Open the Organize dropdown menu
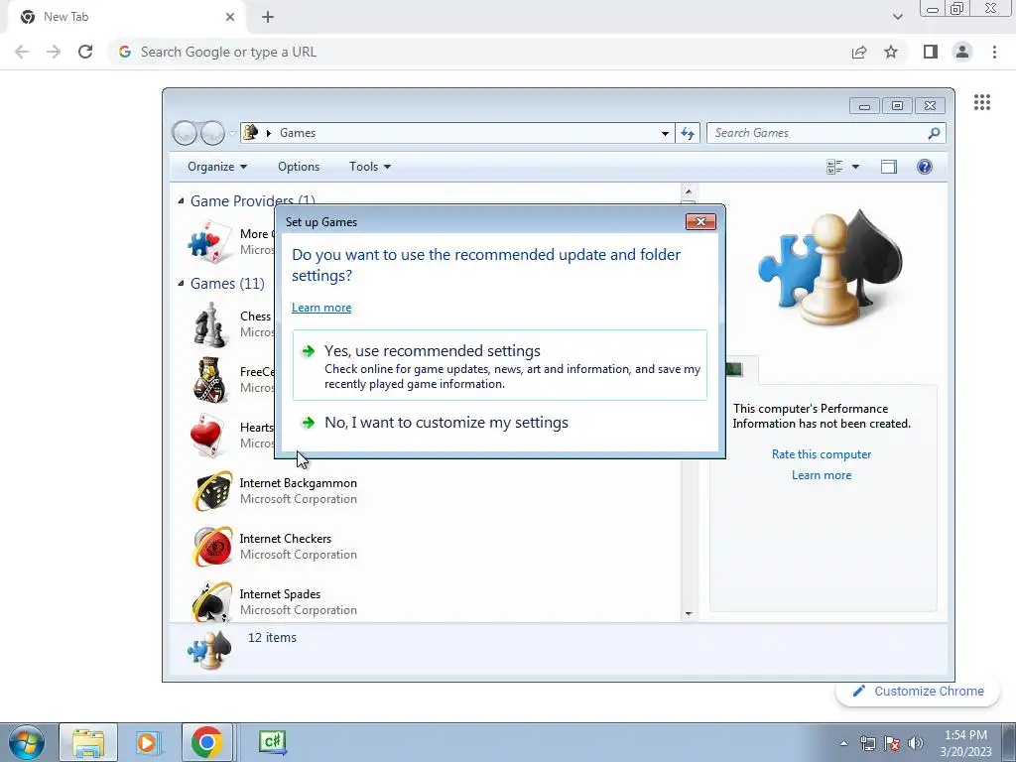Image resolution: width=1016 pixels, height=762 pixels. (x=217, y=167)
